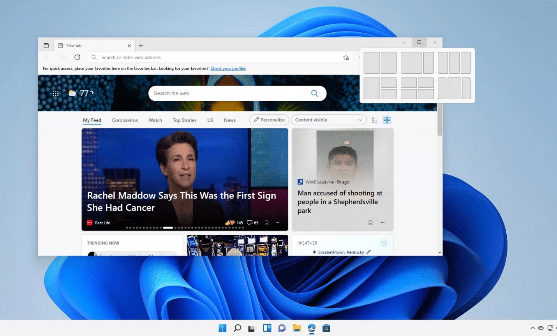Snap to middle column of three equal columns layout
The image size is (557, 336).
click(x=455, y=63)
